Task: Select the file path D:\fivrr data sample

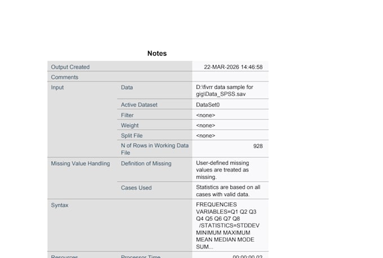Action: pos(225,90)
